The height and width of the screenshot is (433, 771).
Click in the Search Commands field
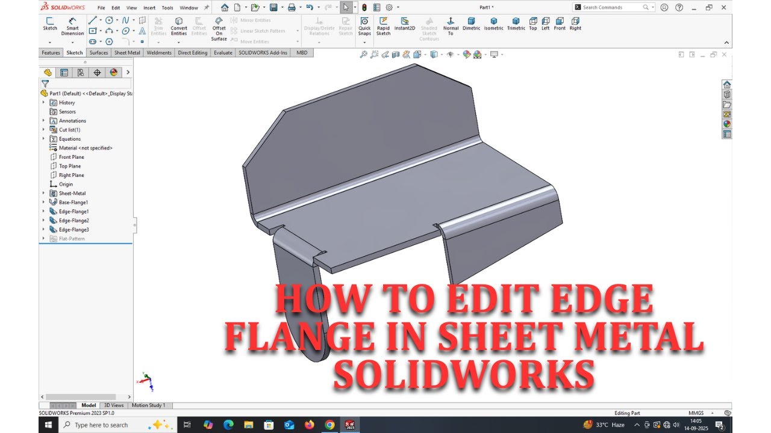(613, 7)
